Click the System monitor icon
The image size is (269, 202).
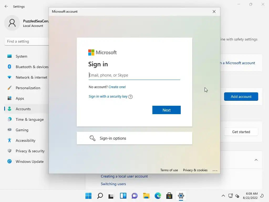coord(9,56)
